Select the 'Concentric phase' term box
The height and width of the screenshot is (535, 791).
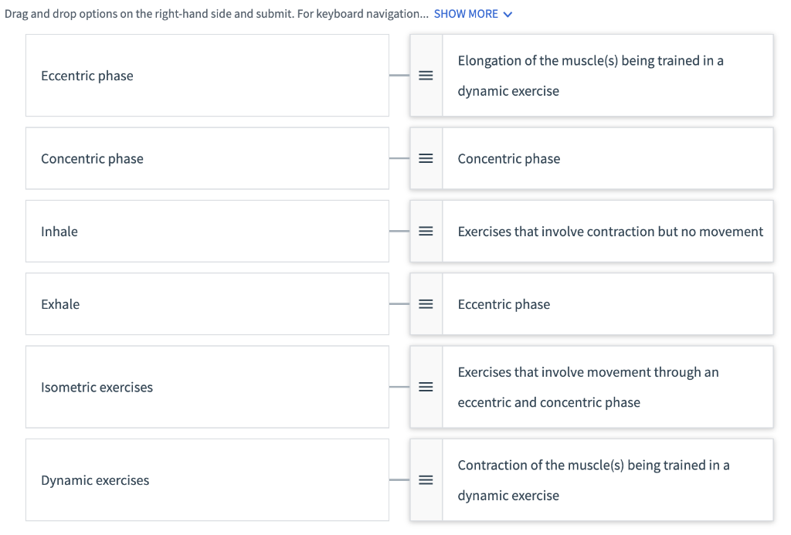point(207,158)
